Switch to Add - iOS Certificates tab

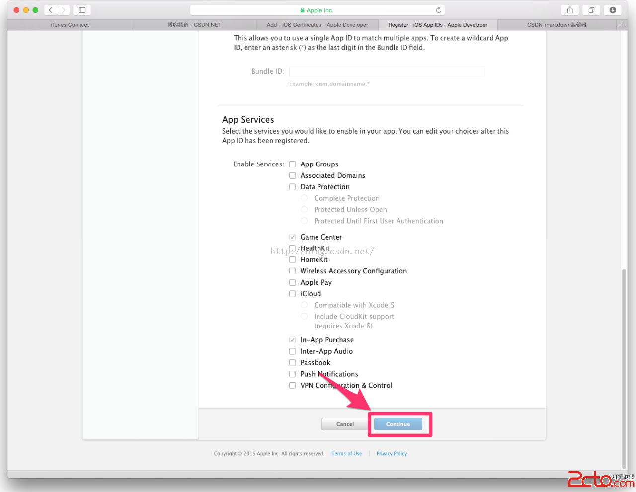click(x=317, y=25)
